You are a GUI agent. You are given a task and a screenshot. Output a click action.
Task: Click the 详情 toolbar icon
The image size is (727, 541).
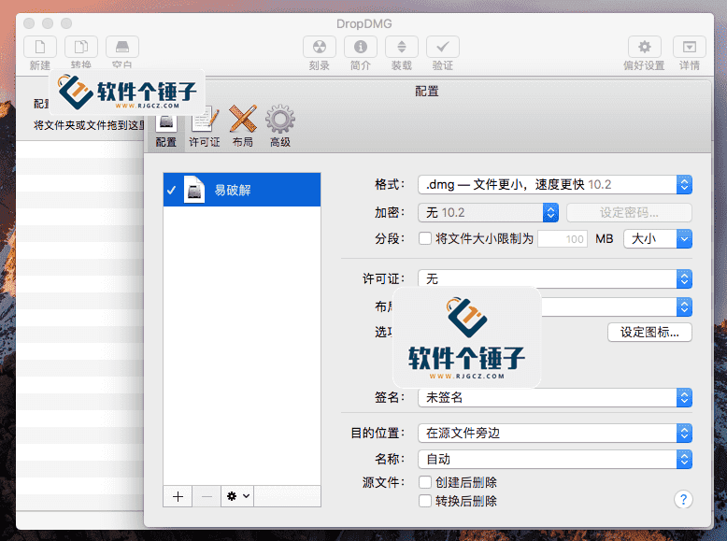690,47
